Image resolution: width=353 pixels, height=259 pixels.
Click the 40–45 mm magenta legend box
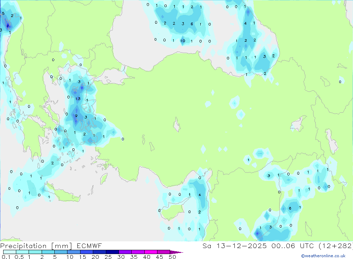151,252
